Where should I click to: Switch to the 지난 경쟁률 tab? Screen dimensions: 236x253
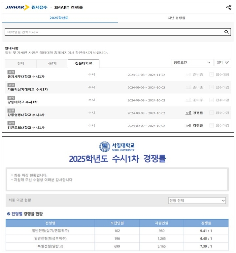[x=176, y=18]
